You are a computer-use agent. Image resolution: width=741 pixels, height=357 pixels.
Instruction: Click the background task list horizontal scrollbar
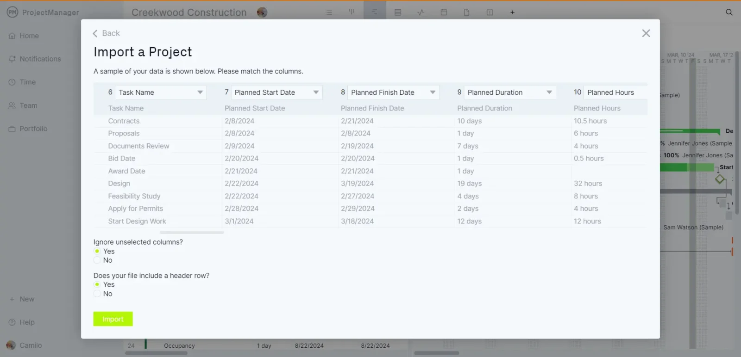tap(156, 353)
